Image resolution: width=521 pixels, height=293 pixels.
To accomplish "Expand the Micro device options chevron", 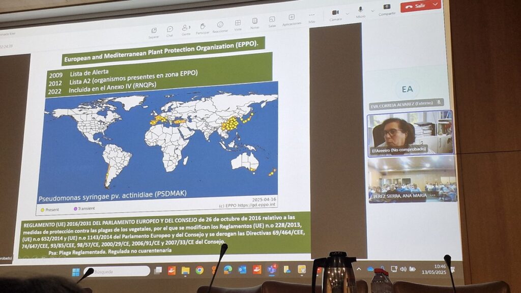I will pos(373,11).
